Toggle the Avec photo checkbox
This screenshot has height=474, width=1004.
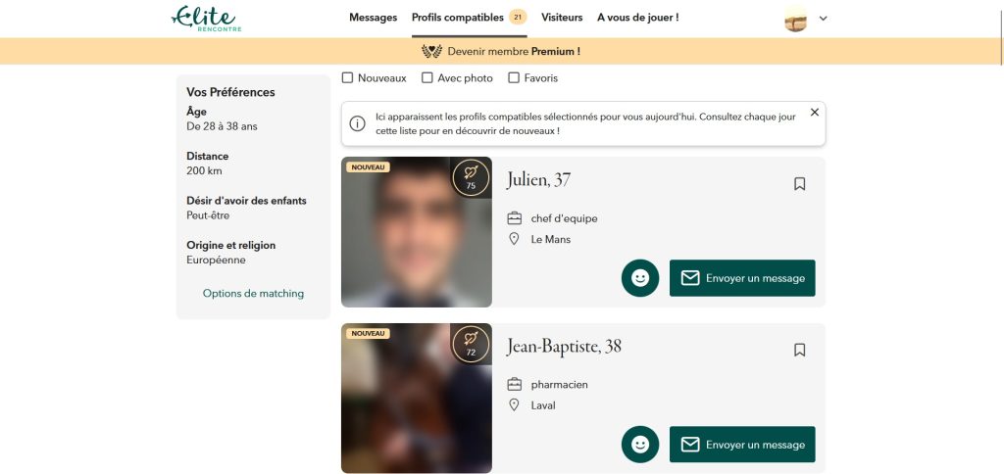click(427, 78)
